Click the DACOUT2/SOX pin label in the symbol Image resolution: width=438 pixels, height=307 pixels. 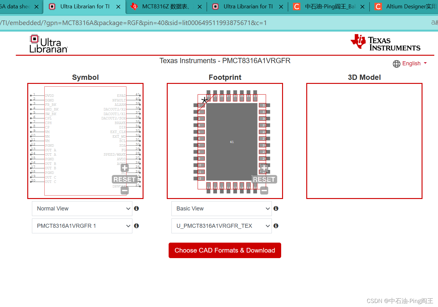point(114,118)
